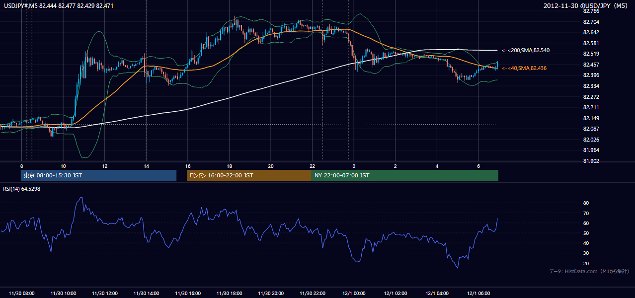
Task: Click price axis label 82.457
Action: [x=591, y=65]
